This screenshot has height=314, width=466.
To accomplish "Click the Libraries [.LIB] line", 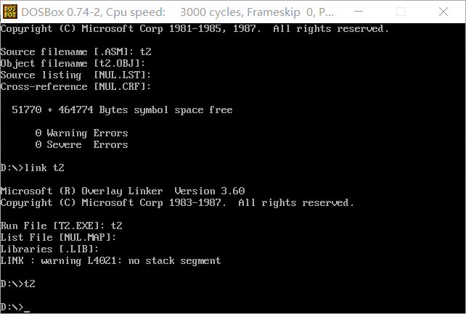I will pyautogui.click(x=49, y=249).
